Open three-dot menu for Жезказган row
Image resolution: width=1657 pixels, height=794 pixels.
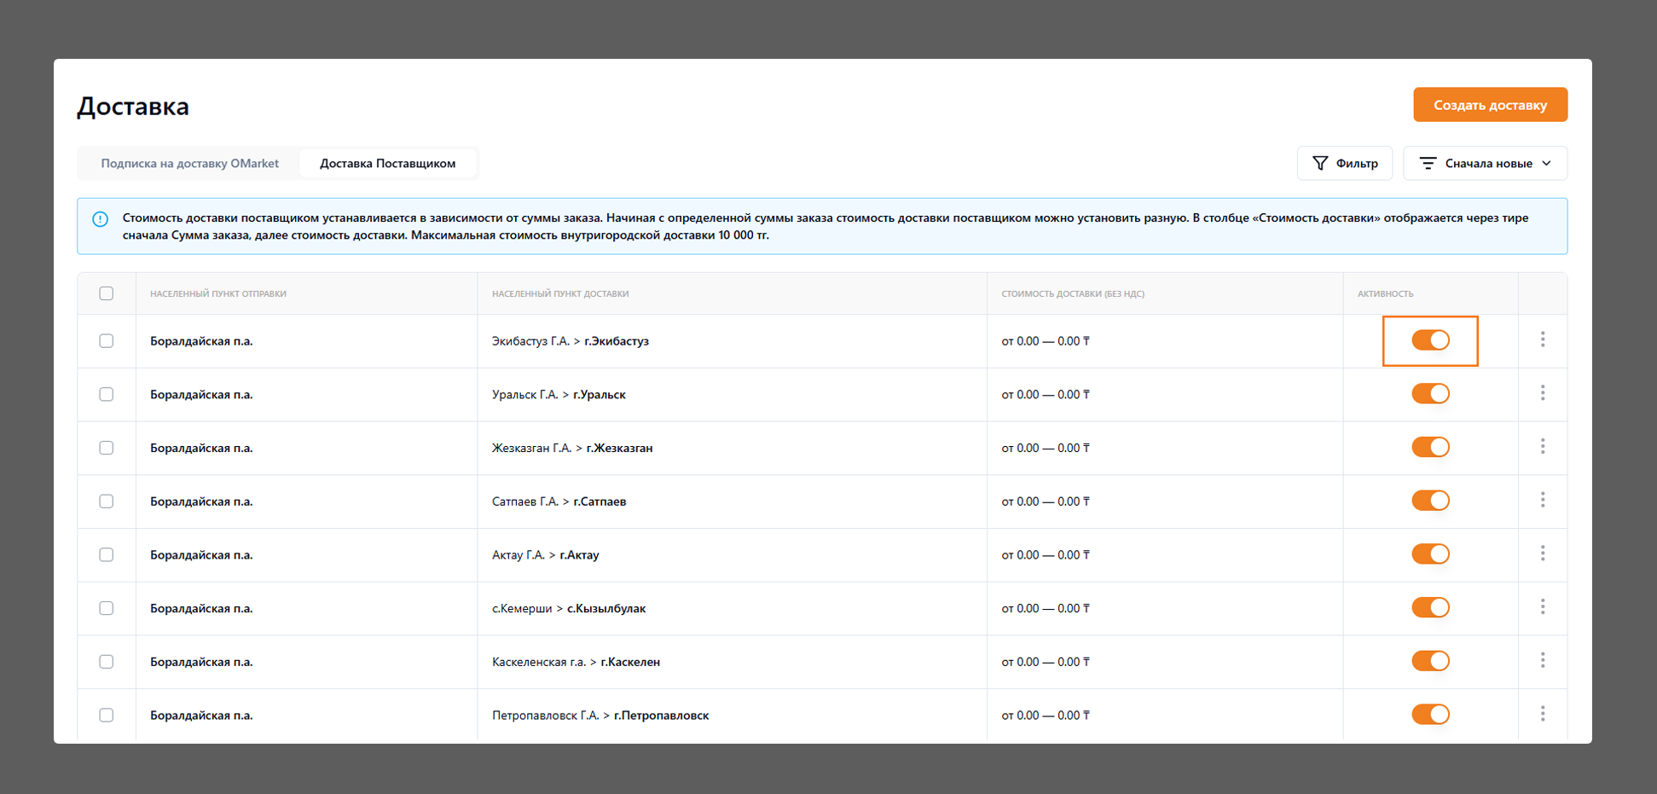[x=1543, y=447]
